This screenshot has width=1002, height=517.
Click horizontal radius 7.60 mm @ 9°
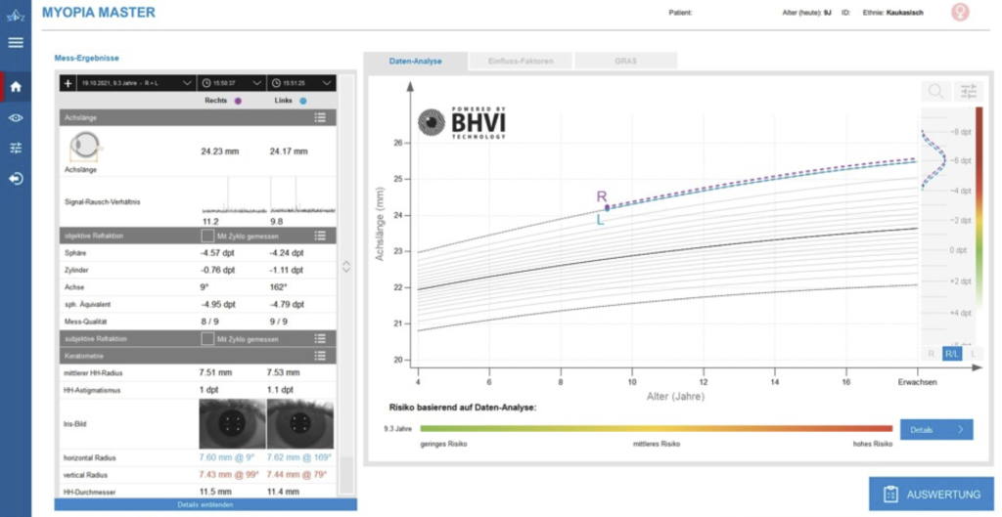pos(226,457)
